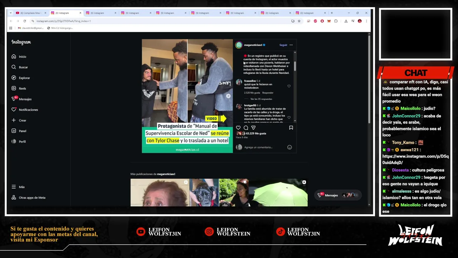The width and height of the screenshot is (458, 258).
Task: Open the tab search dropdown arrow
Action: [x=11, y=13]
